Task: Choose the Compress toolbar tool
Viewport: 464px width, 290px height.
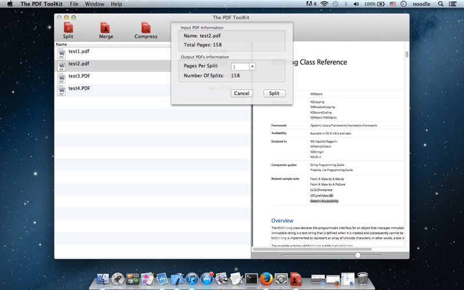Action: (146, 28)
